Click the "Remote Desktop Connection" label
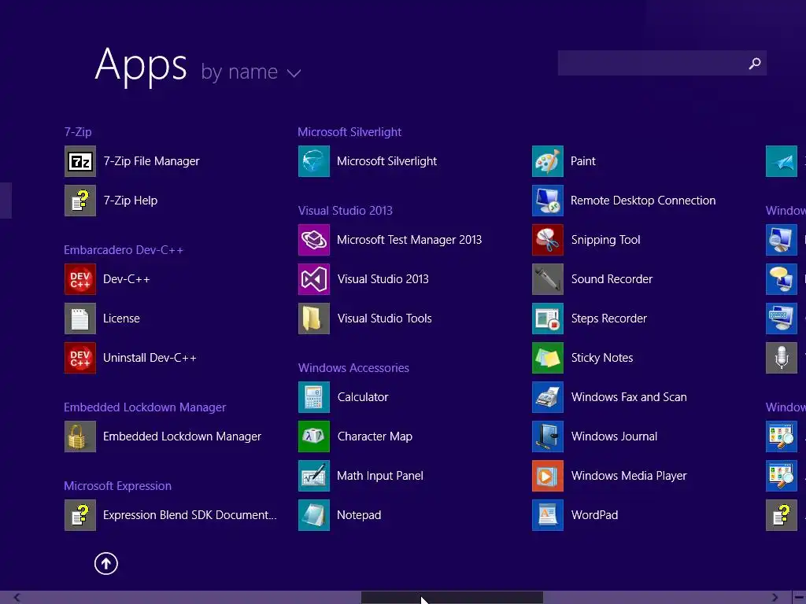 tap(643, 201)
